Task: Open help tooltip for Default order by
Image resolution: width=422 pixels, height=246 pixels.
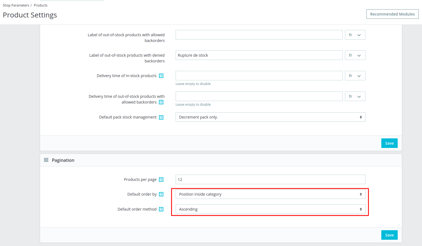Action: tap(161, 194)
